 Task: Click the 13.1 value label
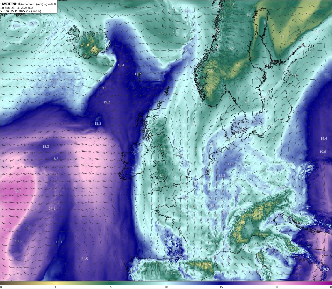[231, 164]
